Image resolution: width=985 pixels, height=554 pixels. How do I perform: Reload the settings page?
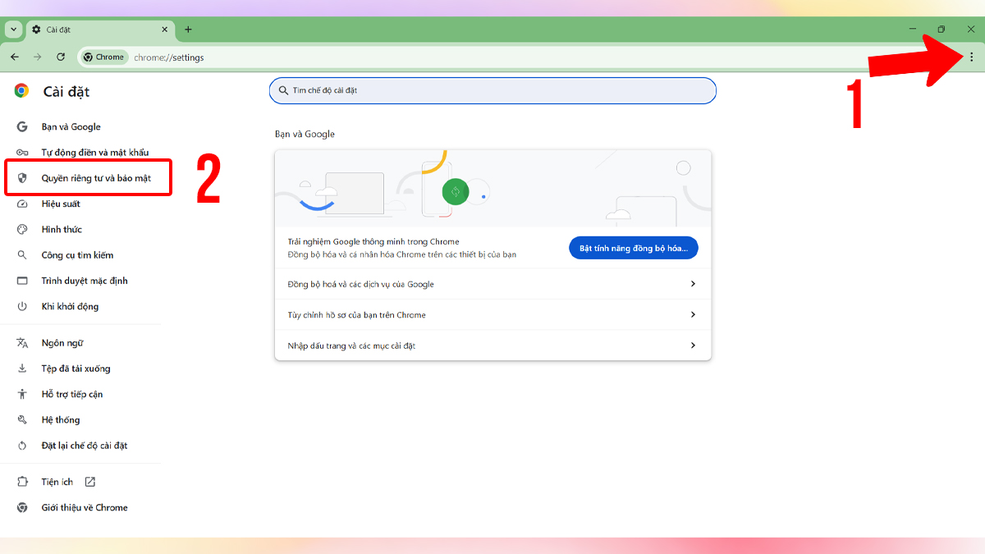pyautogui.click(x=61, y=57)
